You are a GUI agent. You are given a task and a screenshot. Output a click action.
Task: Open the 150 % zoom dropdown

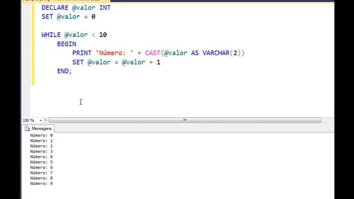[40, 121]
